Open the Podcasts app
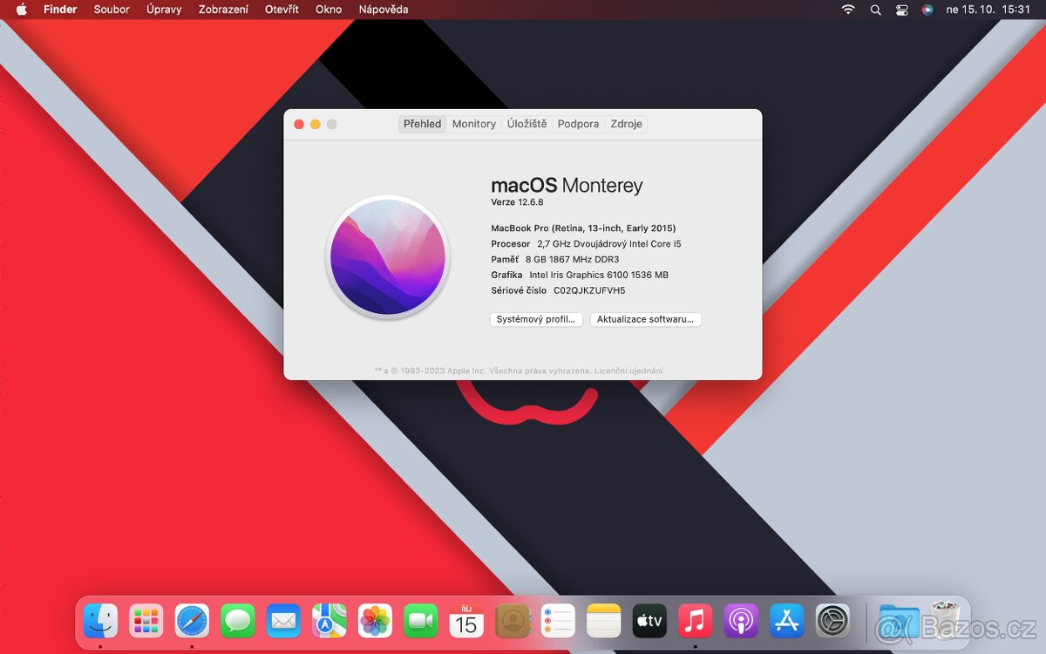Image resolution: width=1046 pixels, height=654 pixels. 740,621
